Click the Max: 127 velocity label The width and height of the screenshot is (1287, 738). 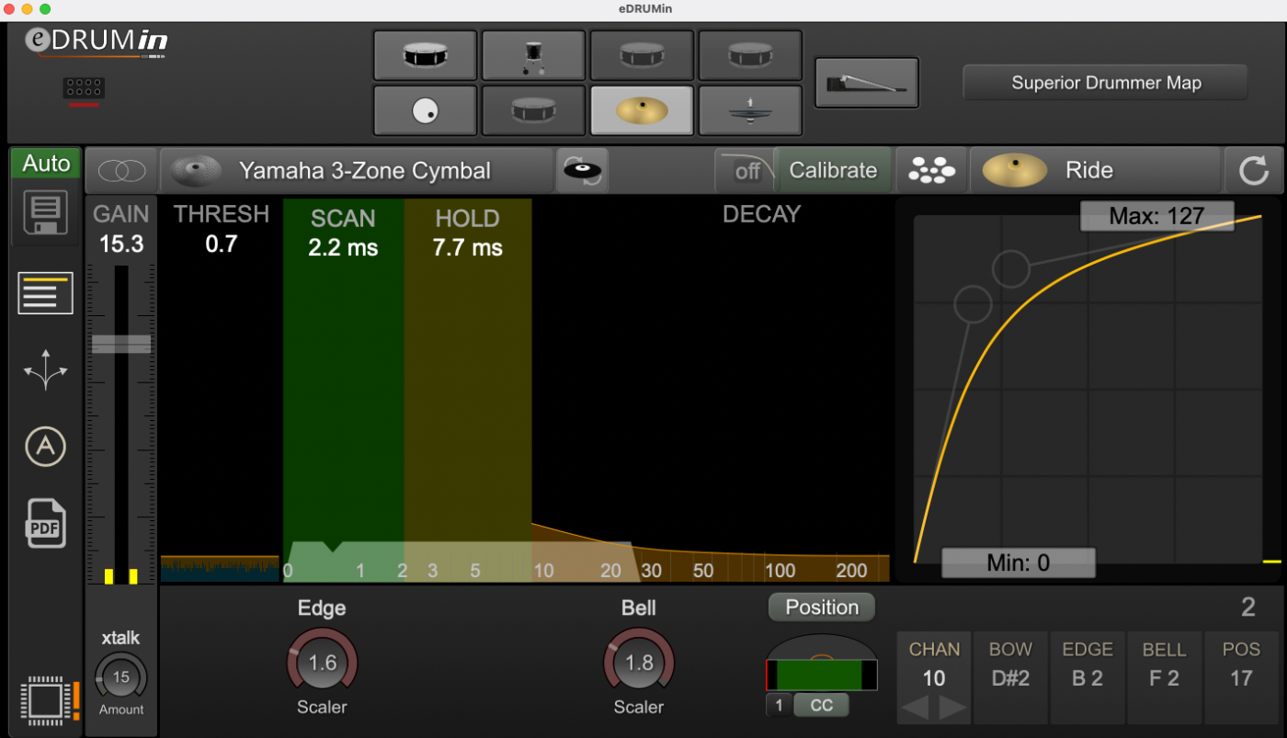click(1156, 217)
